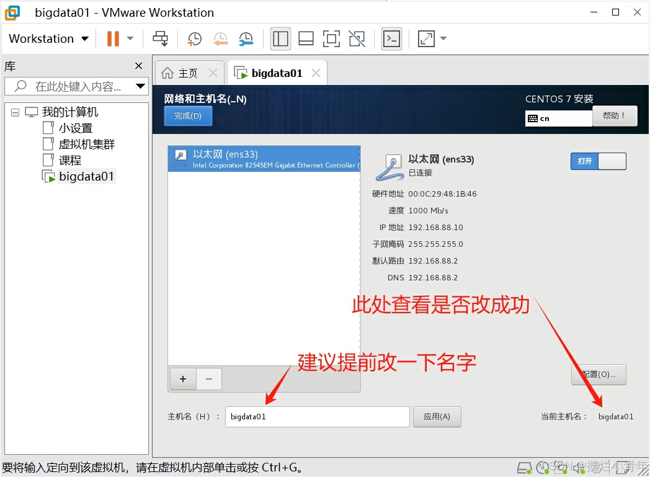
Task: Open the console view
Action: tap(392, 39)
